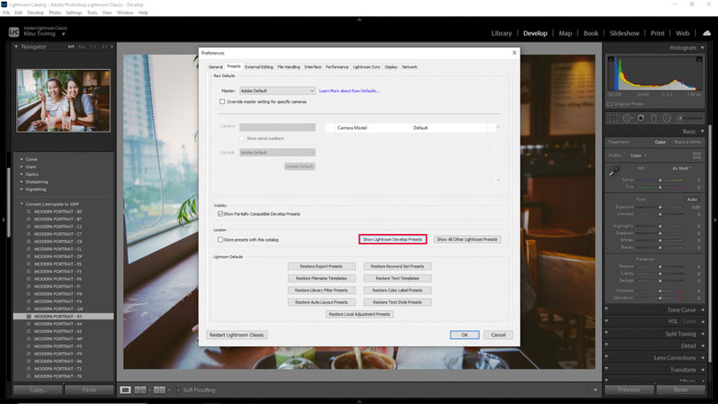The height and width of the screenshot is (404, 718).
Task: Expand the Grain preset group
Action: (x=21, y=167)
